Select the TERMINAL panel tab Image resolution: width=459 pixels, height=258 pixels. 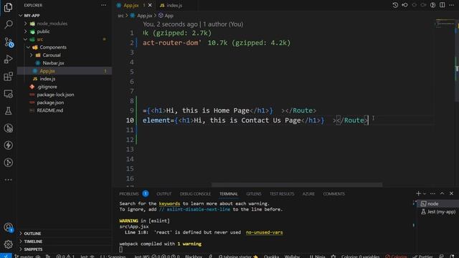pyautogui.click(x=229, y=193)
